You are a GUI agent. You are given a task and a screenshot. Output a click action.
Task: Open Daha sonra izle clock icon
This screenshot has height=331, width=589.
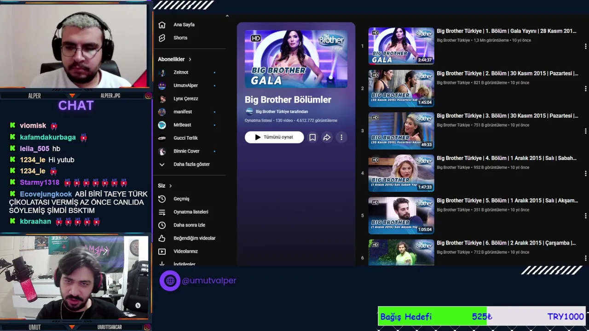click(162, 225)
